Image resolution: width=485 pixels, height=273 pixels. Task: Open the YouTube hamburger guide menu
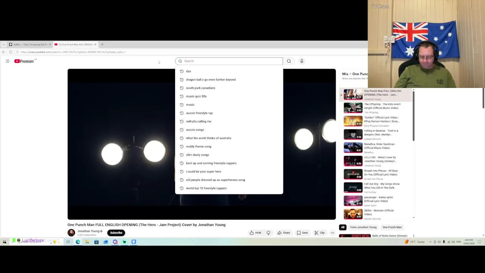[x=7, y=61]
